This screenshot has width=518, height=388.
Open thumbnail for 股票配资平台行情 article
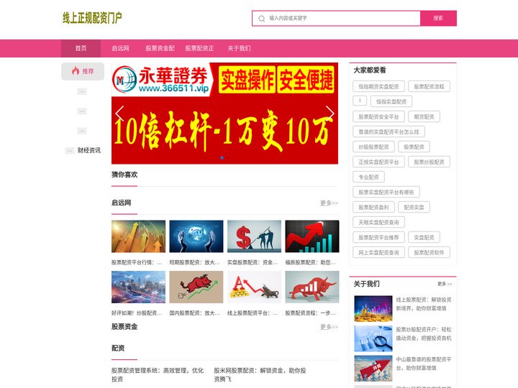point(138,236)
